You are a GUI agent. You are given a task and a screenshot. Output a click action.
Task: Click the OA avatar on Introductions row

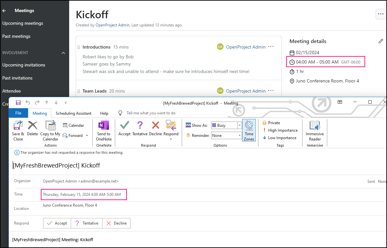[x=220, y=47]
